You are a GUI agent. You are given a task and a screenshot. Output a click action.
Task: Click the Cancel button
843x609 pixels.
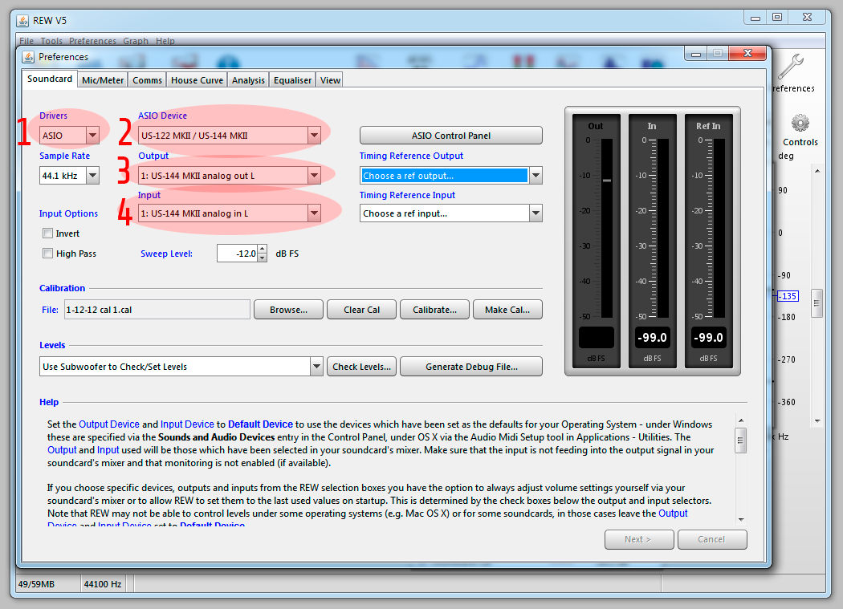(712, 540)
